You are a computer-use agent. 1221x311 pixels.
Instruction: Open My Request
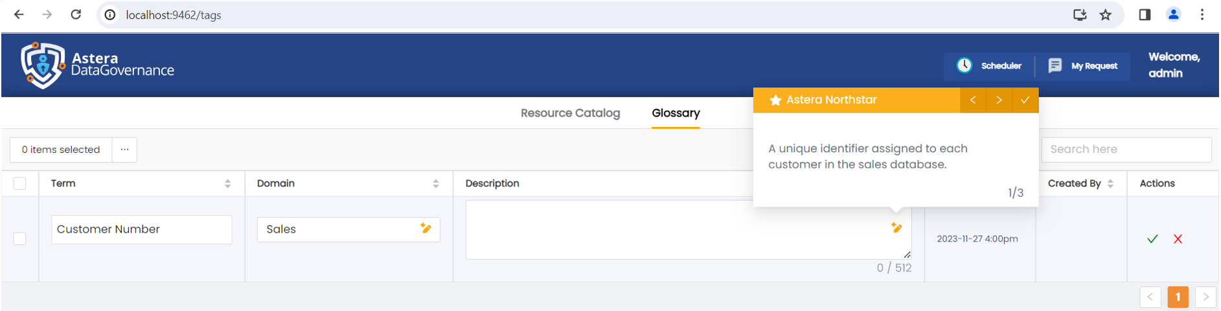[x=1082, y=66]
